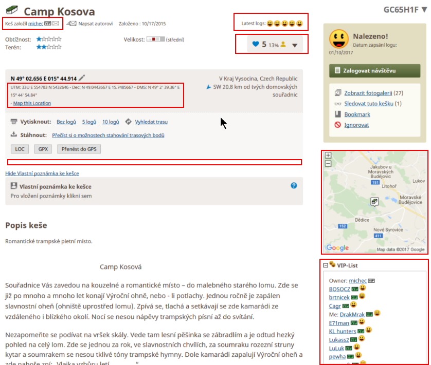The height and width of the screenshot is (365, 431).
Task: Open Zobrazit fotogalerii link
Action: (x=369, y=93)
